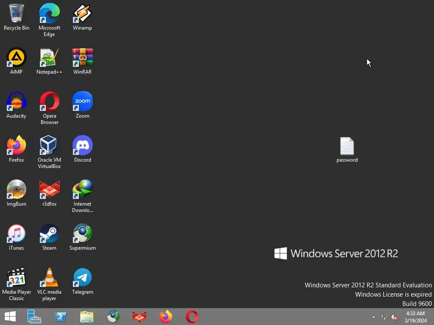Click the muted speaker volume tray icon
Screen dimensions: 434x325
click(x=394, y=317)
